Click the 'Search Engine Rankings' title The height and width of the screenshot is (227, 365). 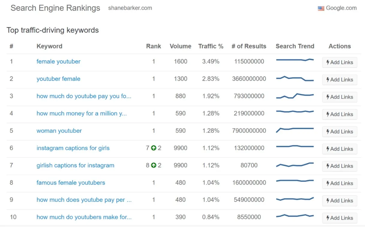point(55,8)
